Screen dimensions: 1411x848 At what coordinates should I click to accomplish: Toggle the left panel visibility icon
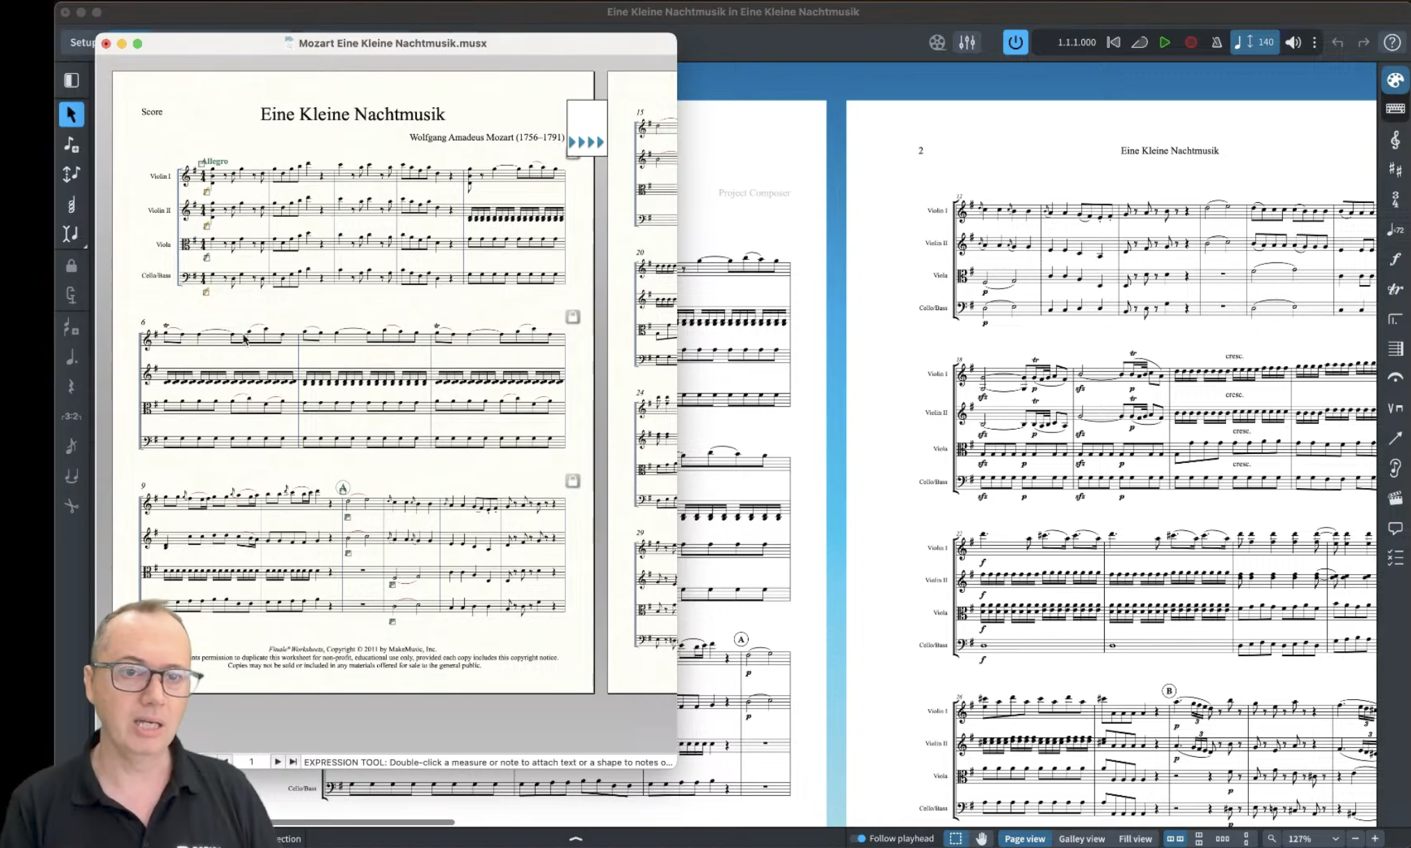pyautogui.click(x=71, y=80)
